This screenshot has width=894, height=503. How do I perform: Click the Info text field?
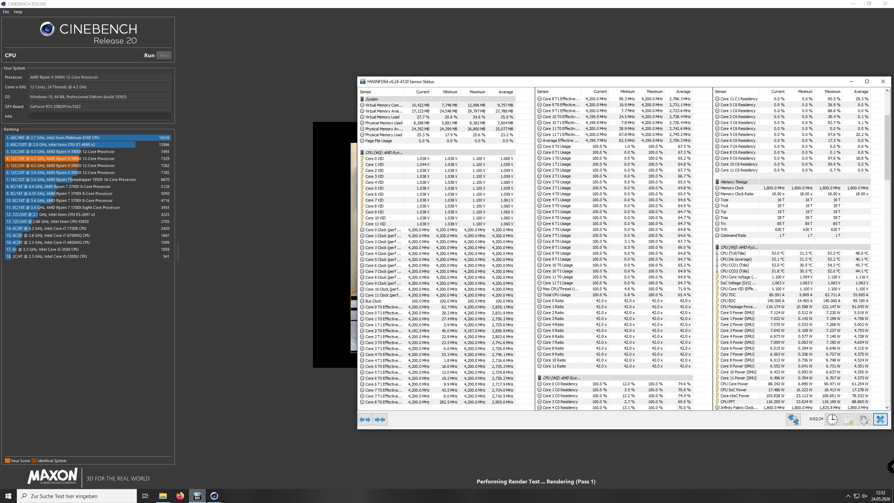100,116
